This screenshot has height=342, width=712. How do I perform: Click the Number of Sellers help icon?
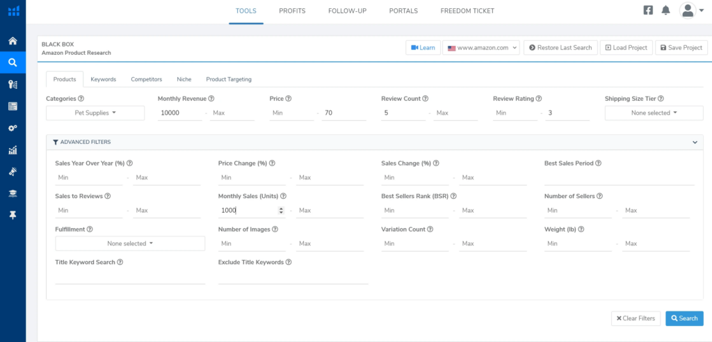599,196
